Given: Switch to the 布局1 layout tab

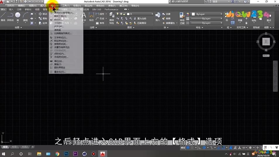Looking at the screenshot, I should coord(15,147).
